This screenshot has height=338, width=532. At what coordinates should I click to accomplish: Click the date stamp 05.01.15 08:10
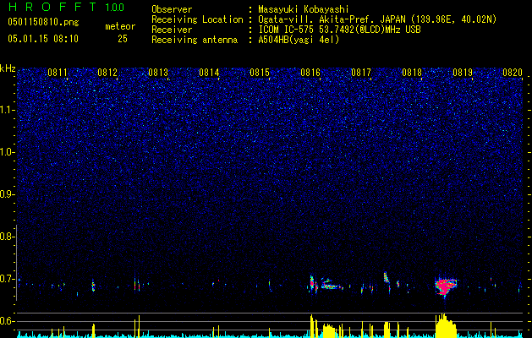tap(43, 39)
